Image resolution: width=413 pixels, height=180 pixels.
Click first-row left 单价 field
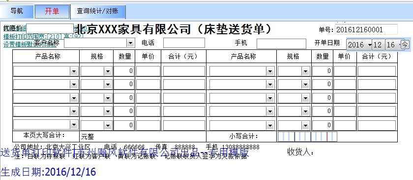coord(148,71)
